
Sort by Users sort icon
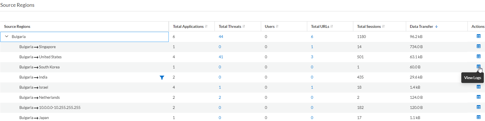(x=277, y=26)
